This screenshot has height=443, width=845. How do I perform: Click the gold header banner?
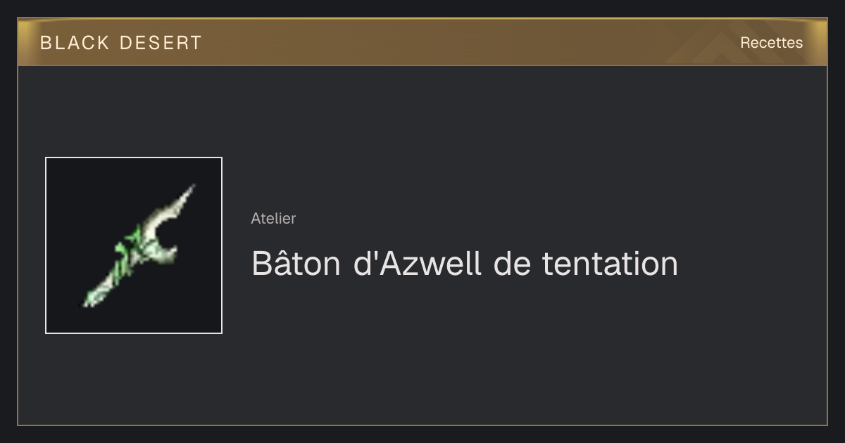423,42
